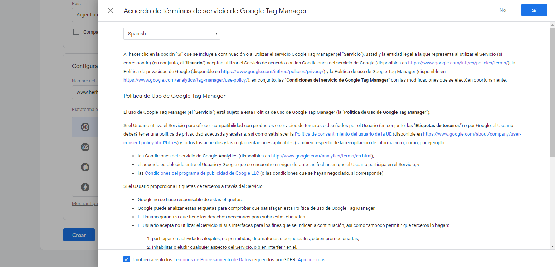The width and height of the screenshot is (555, 267).
Task: Click the scrollbar up arrow
Action: pos(552,24)
